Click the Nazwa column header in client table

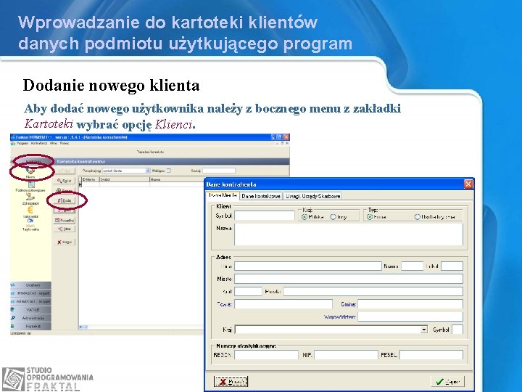click(176, 179)
